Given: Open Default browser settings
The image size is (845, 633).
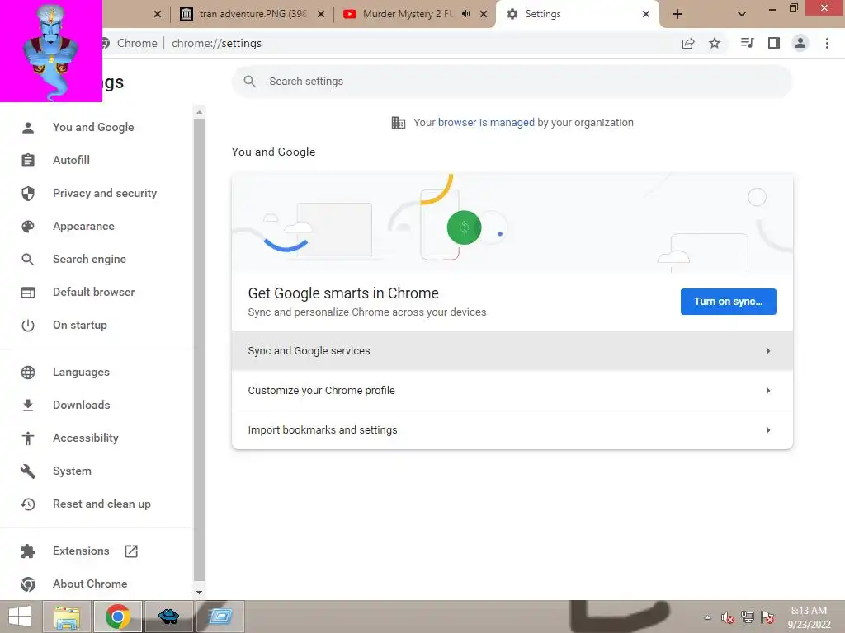Looking at the screenshot, I should click(94, 292).
